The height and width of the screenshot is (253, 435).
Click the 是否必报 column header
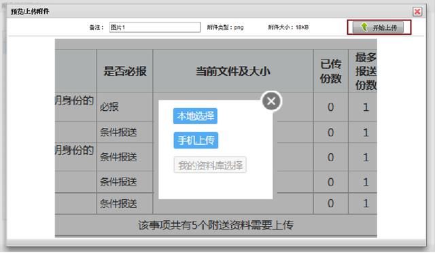pyautogui.click(x=125, y=71)
